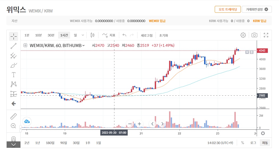The width and height of the screenshot is (279, 156).
Task: Select the zoom in magnifier tool
Action: click(14, 126)
